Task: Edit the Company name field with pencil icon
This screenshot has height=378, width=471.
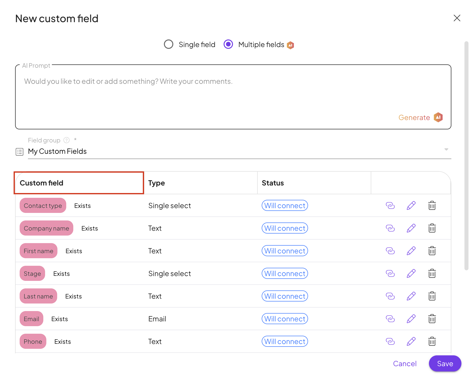Action: pyautogui.click(x=411, y=228)
